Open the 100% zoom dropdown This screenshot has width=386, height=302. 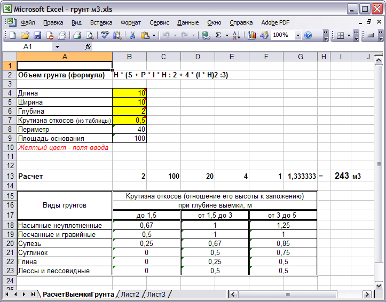coord(298,35)
